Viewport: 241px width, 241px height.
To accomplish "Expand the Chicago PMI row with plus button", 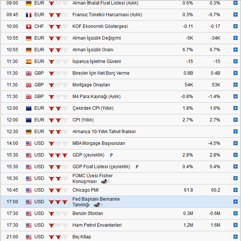I will [235, 190].
